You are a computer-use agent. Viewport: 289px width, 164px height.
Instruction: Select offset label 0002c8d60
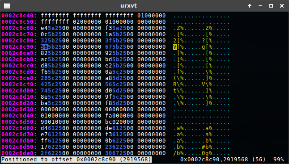(17, 128)
